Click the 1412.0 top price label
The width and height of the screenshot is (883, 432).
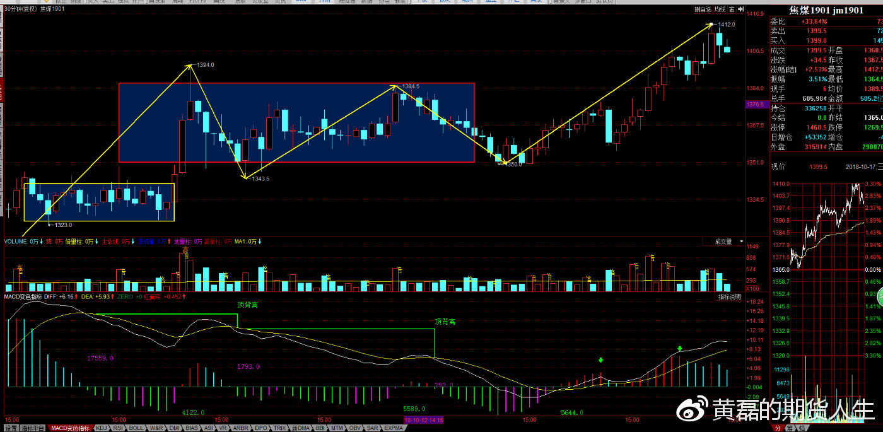[726, 25]
